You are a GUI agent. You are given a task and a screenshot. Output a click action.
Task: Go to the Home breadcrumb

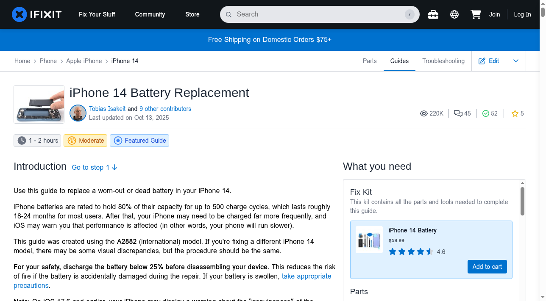22,61
